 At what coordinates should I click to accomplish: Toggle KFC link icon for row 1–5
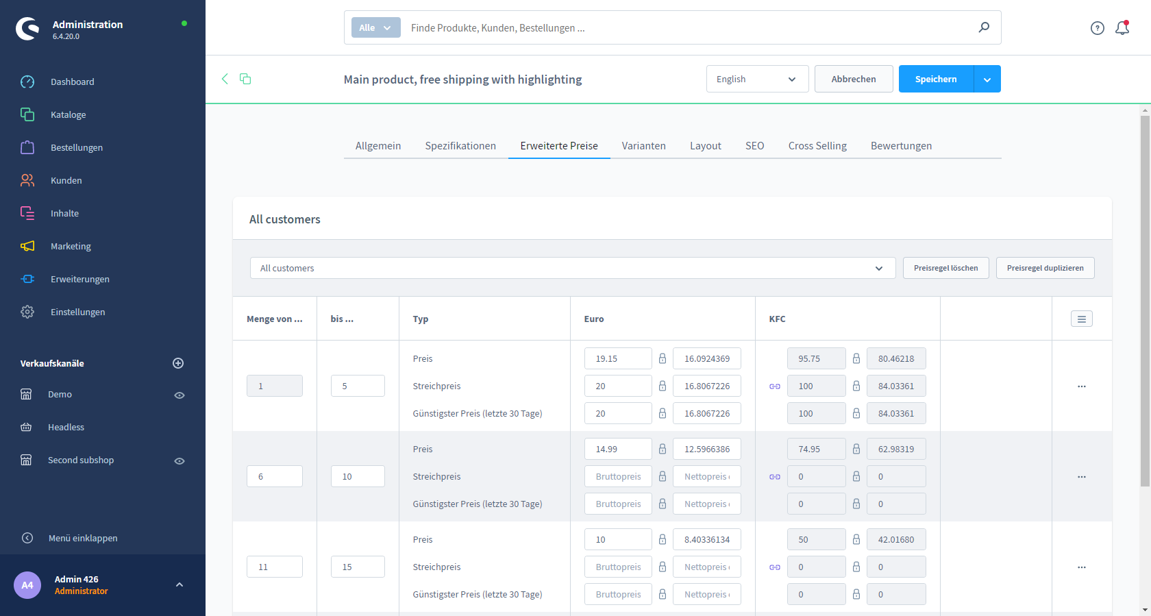point(775,386)
